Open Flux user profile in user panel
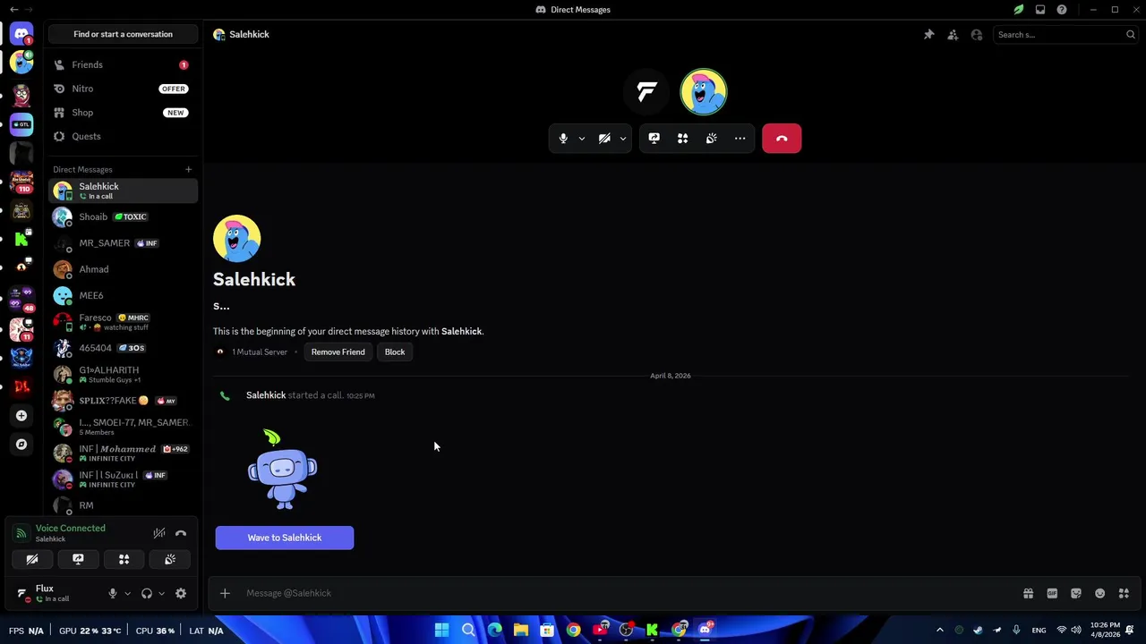The height and width of the screenshot is (644, 1146). point(54,593)
